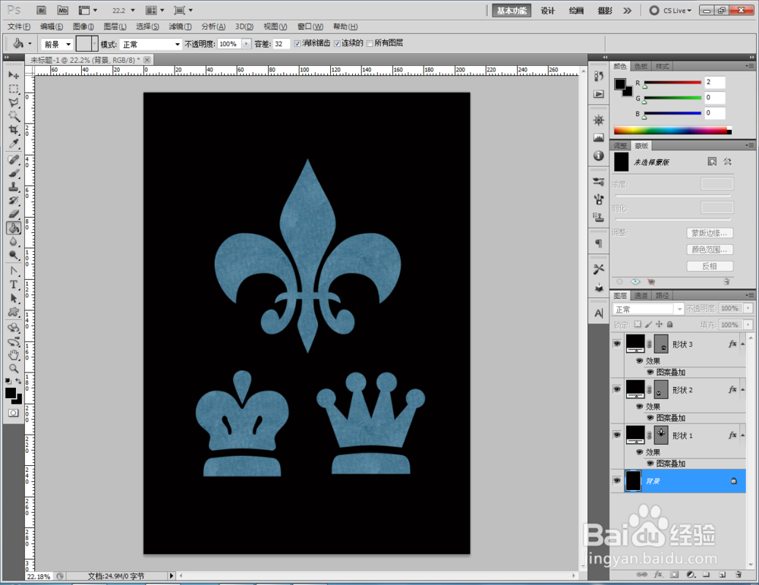Open layer blend mode dropdown 正常
The height and width of the screenshot is (585, 759).
coord(648,309)
